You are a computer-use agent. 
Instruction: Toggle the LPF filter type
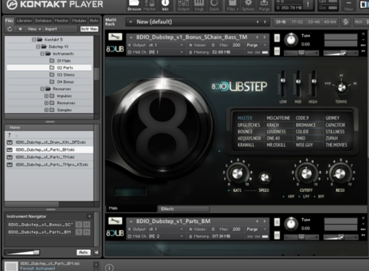pos(304,196)
